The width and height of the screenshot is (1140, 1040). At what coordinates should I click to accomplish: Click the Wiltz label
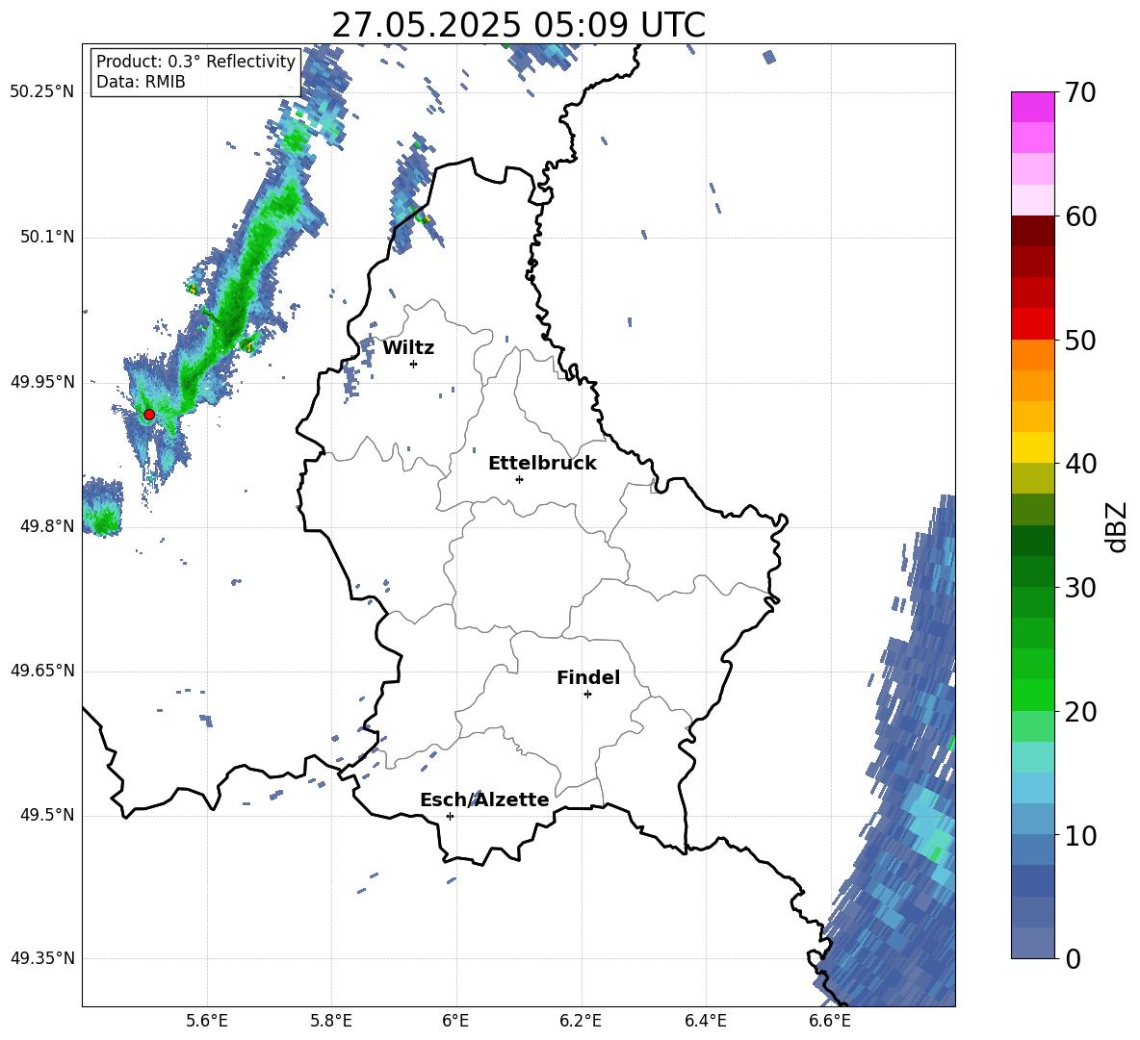(x=408, y=348)
